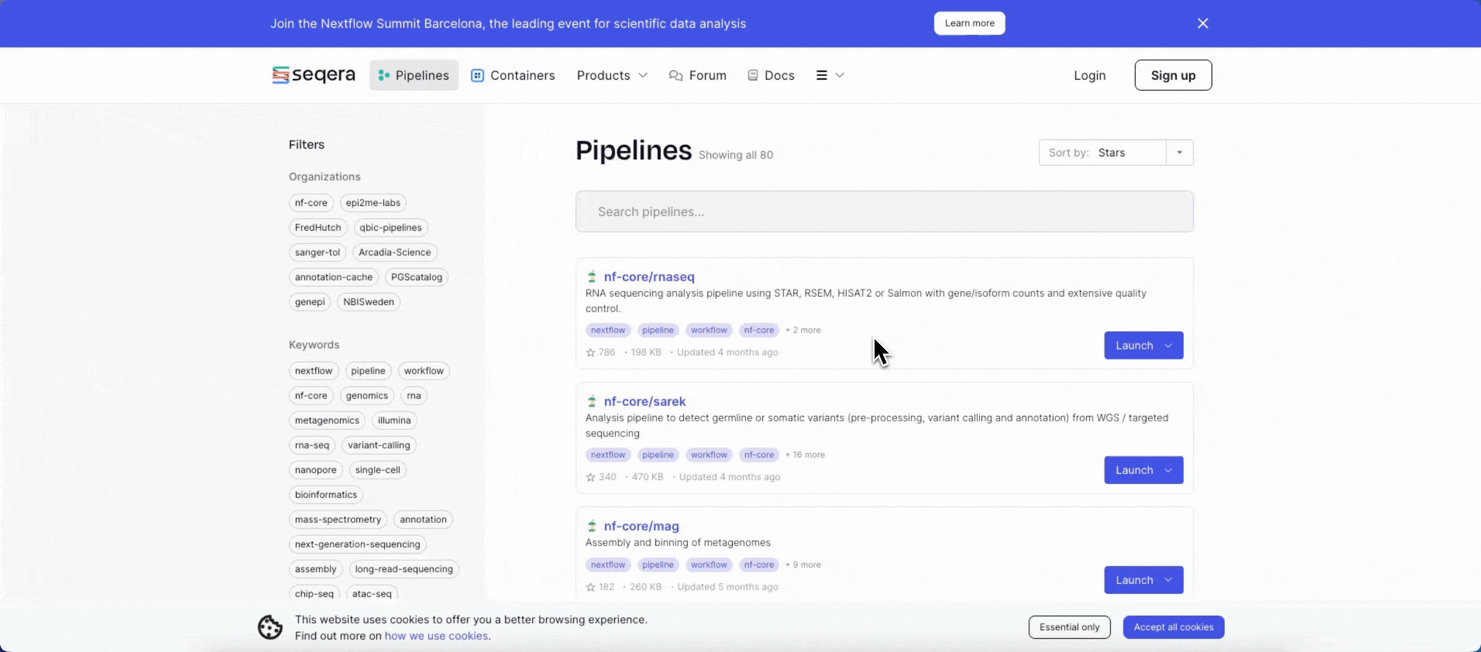Image resolution: width=1481 pixels, height=652 pixels.
Task: Click the star icon on nf-core/sarek
Action: 590,477
